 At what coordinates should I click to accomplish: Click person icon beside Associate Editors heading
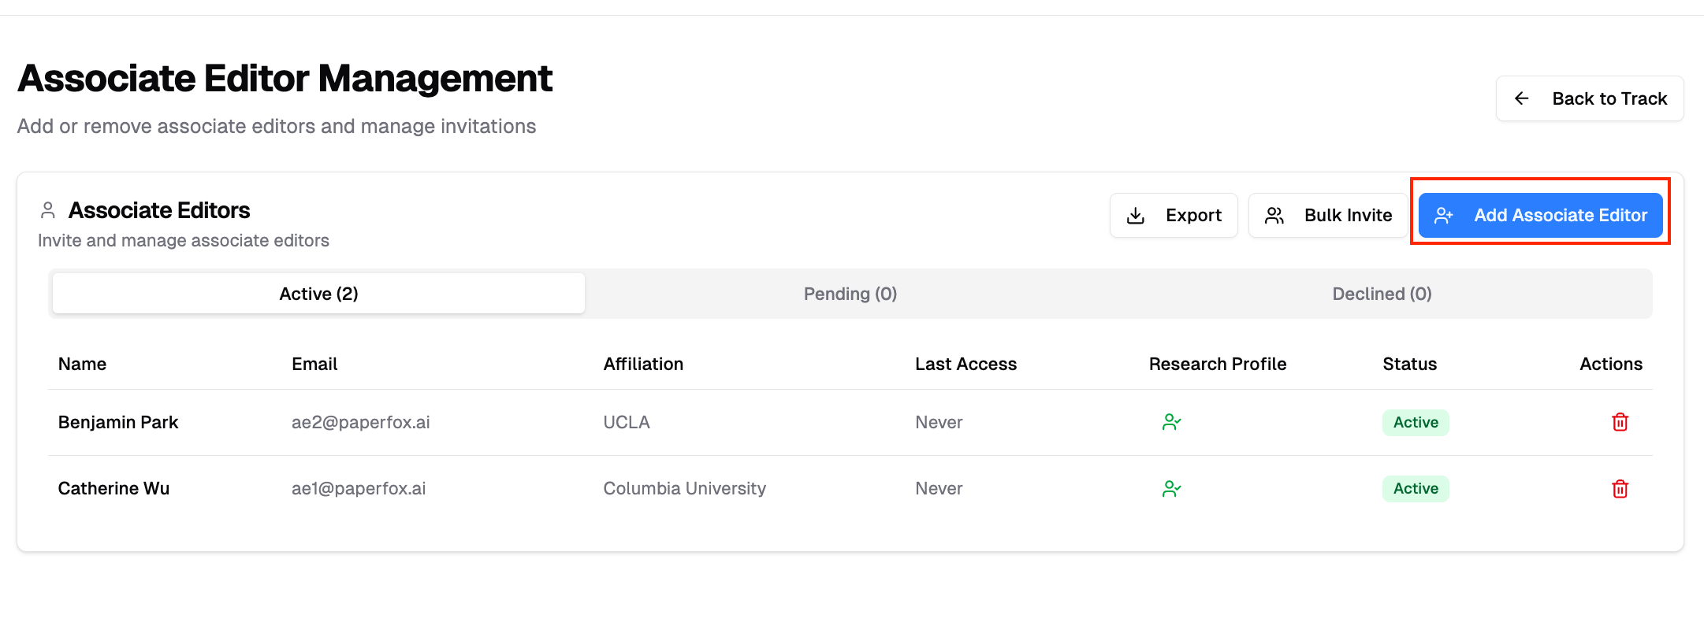tap(48, 210)
